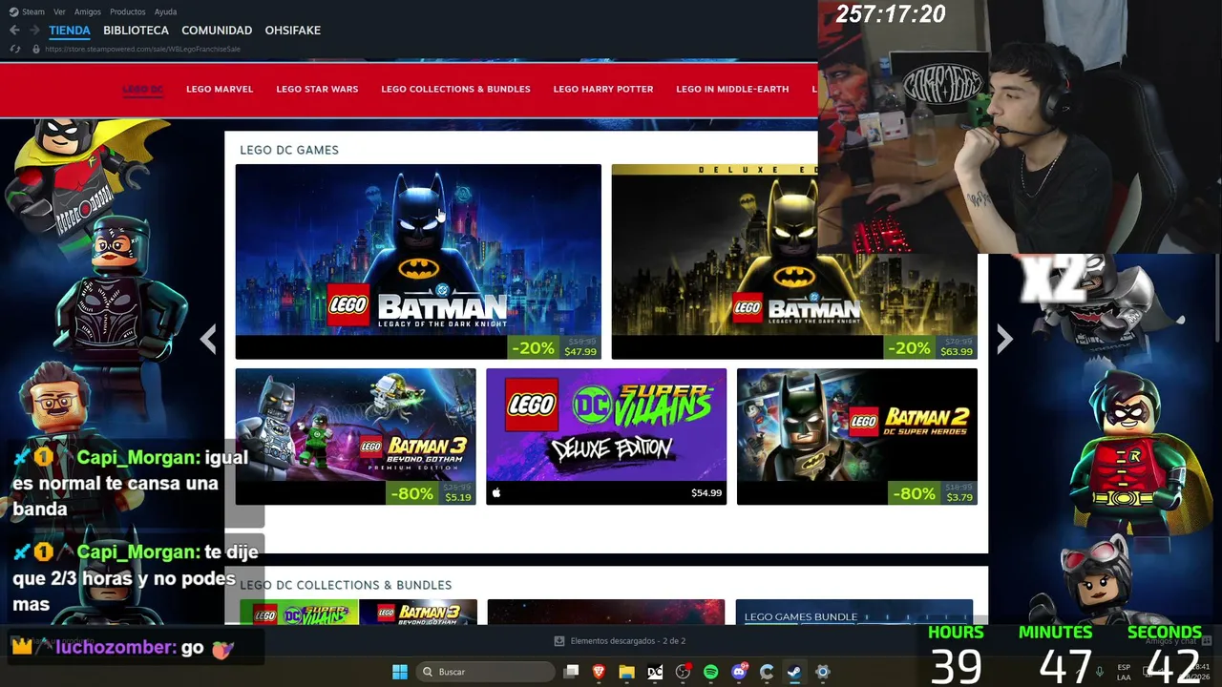Click the -20% $63.99 price tag

931,348
